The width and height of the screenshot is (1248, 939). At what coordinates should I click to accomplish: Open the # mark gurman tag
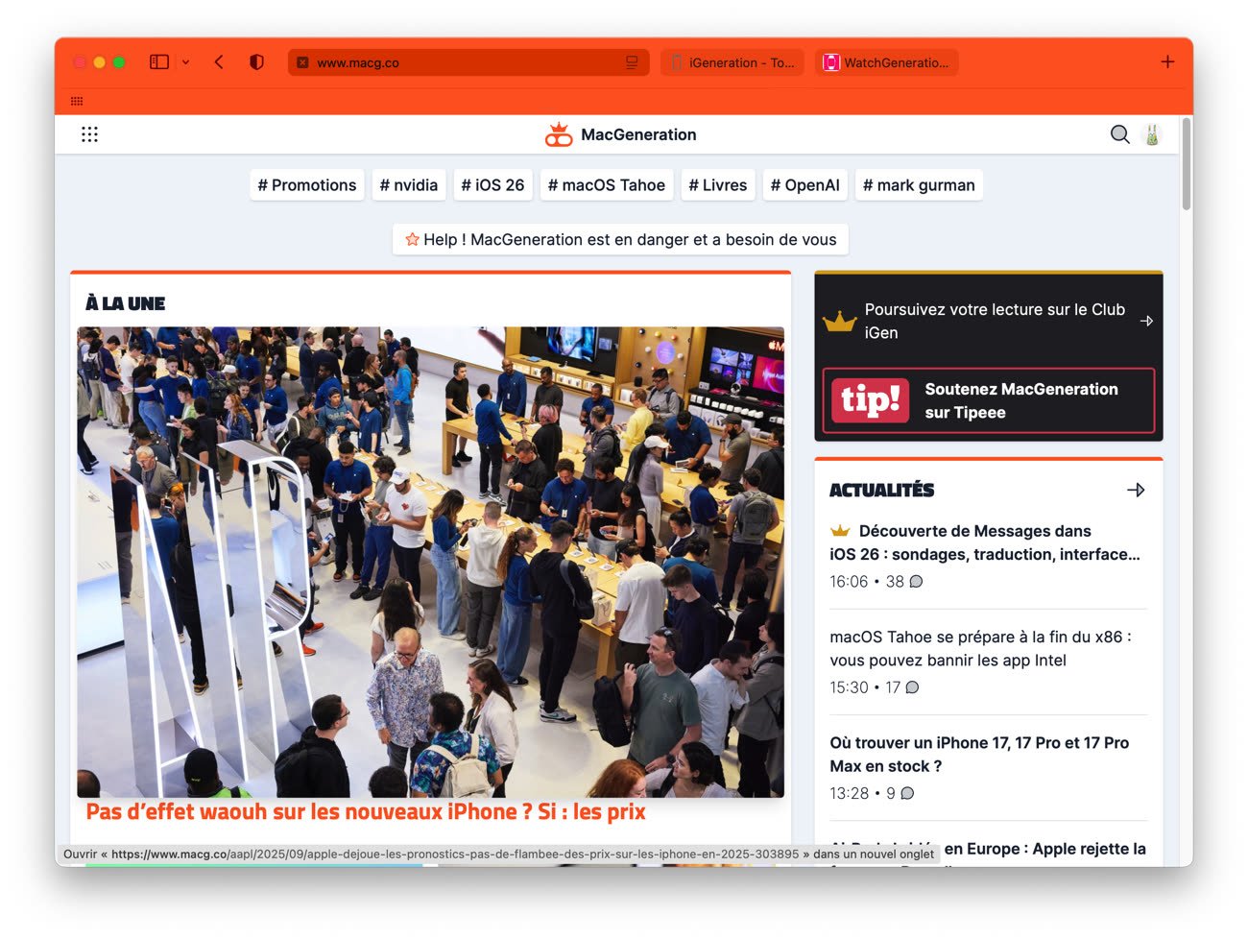(x=919, y=185)
